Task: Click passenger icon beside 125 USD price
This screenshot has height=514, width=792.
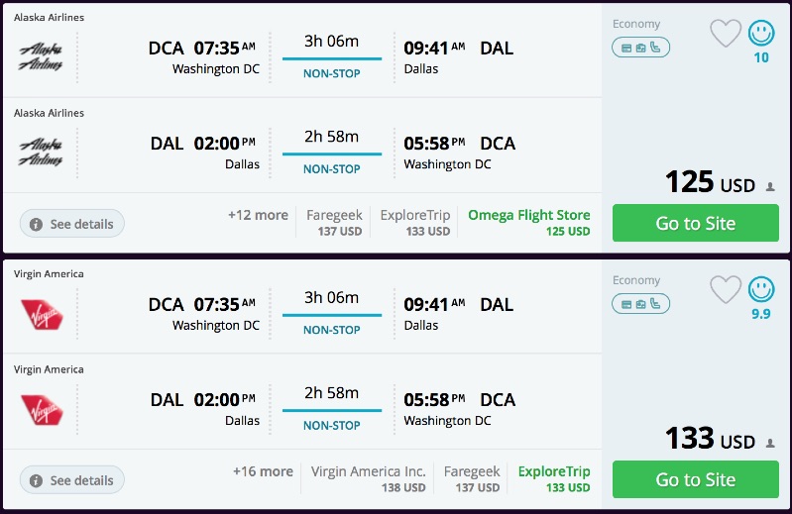Action: click(x=770, y=186)
